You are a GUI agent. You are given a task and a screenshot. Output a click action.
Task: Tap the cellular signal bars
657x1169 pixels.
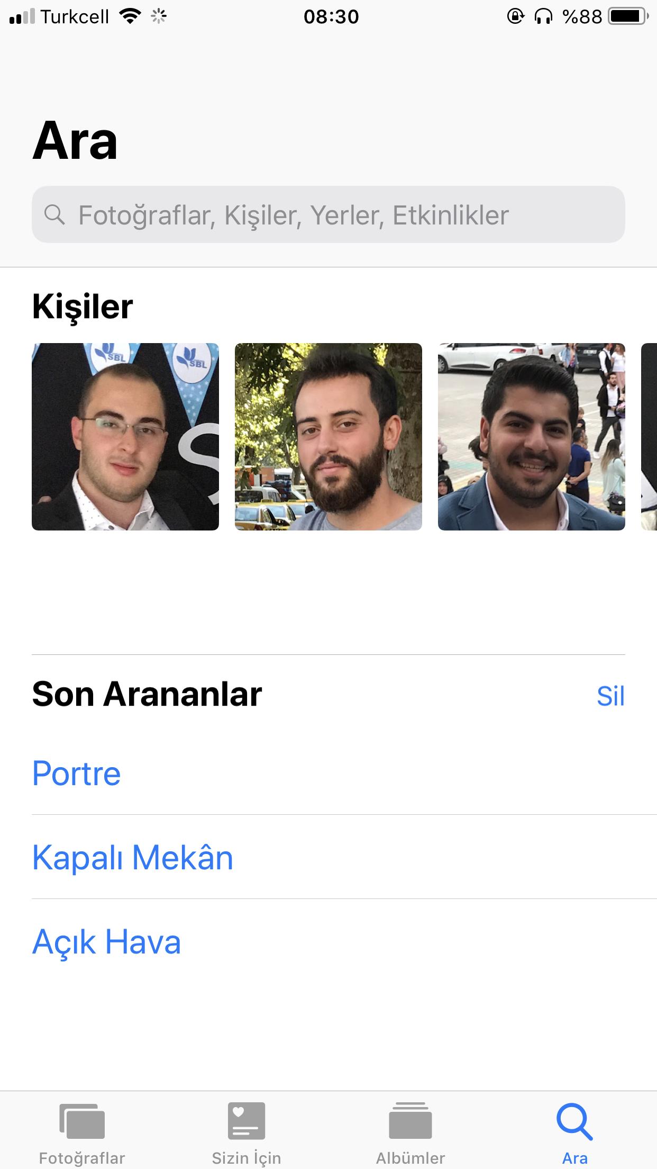[x=22, y=16]
